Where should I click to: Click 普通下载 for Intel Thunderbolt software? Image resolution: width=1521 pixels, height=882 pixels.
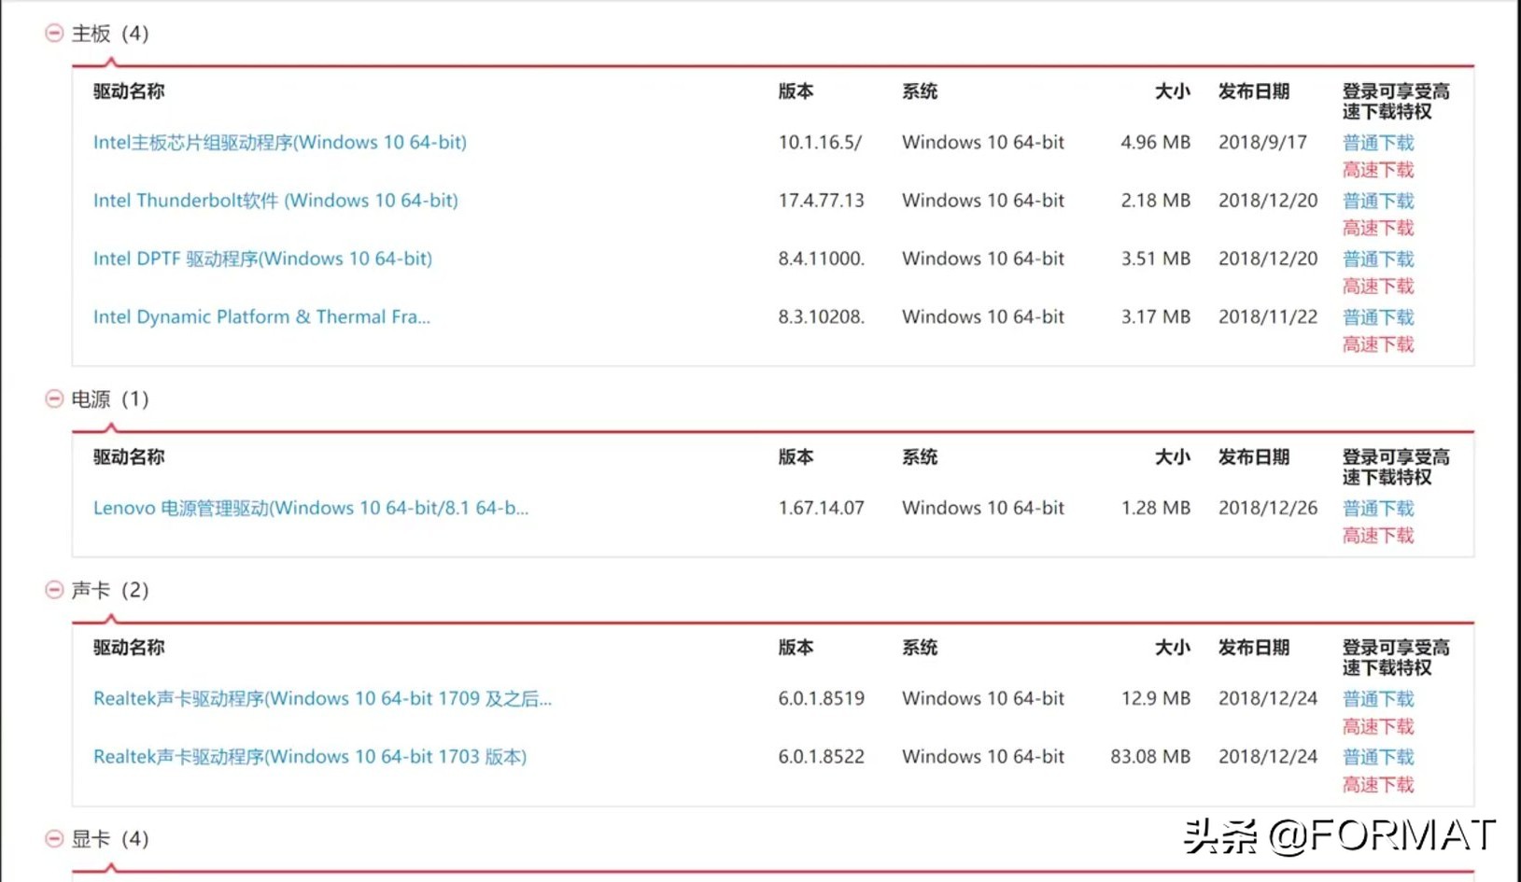pos(1378,201)
